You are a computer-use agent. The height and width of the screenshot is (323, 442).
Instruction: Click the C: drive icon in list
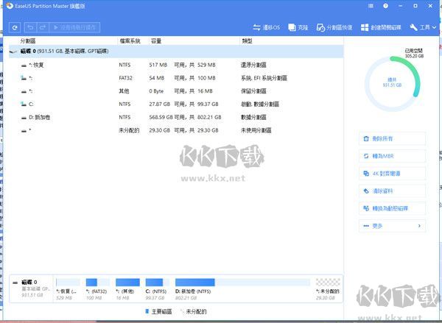coord(24,104)
